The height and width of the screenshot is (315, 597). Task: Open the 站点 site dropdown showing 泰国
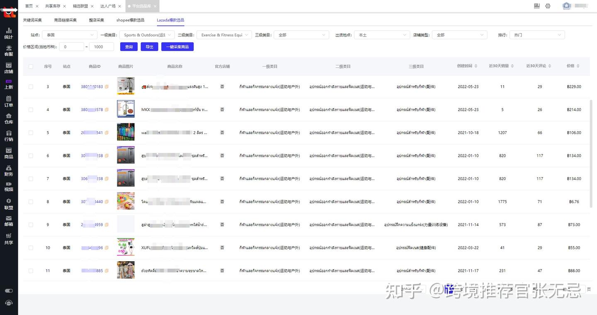69,35
